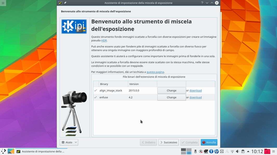
Task: Open the HDR hyperlink
Action: coord(104,40)
